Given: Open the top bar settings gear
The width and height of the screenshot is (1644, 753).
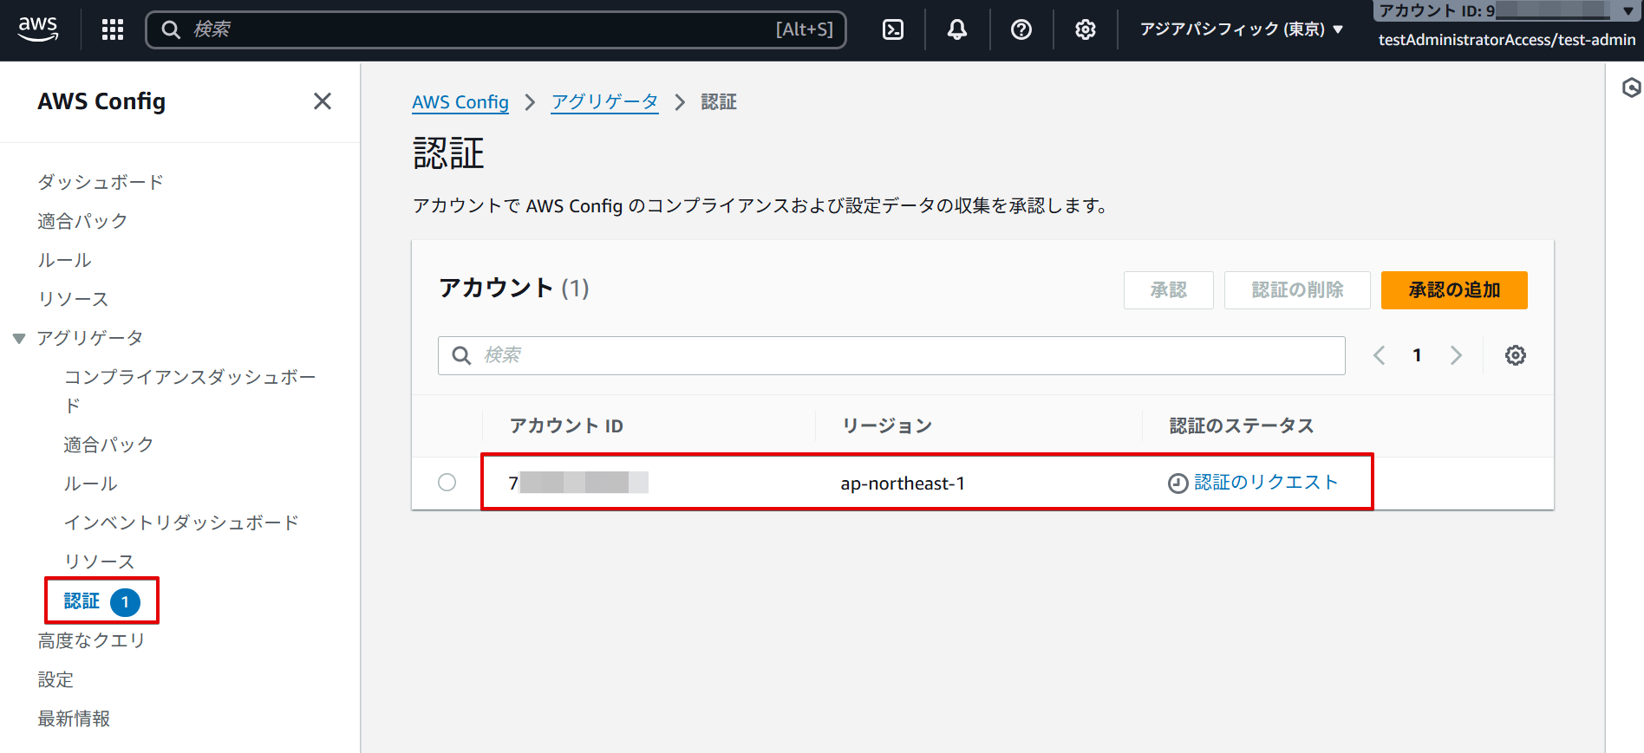Looking at the screenshot, I should click(1085, 29).
